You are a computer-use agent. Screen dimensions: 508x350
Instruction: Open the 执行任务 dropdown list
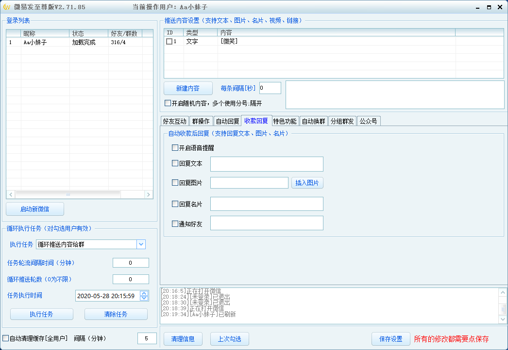[x=141, y=244]
